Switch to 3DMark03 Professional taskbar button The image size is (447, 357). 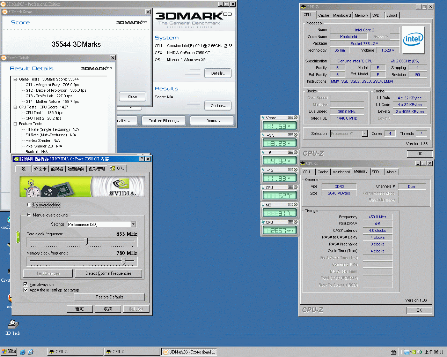pos(190,352)
